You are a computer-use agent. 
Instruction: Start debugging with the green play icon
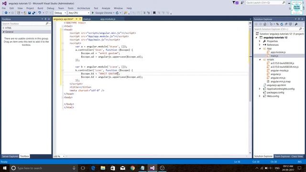(x=93, y=13)
